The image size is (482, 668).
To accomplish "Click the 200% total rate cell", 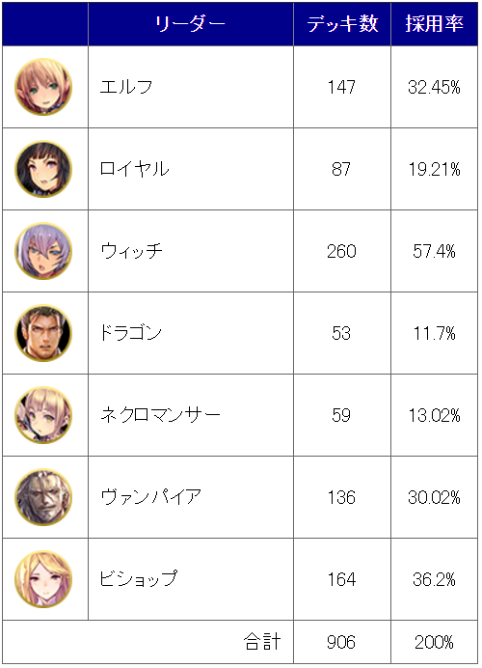I will pyautogui.click(x=435, y=642).
